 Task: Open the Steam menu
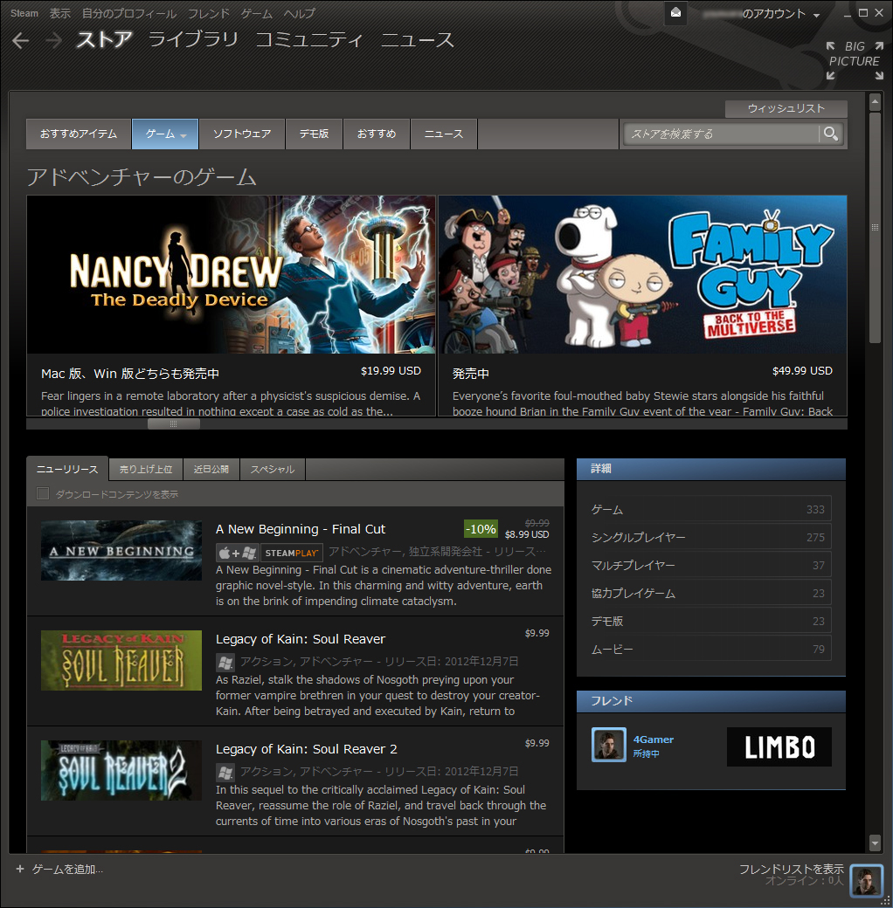(x=24, y=13)
